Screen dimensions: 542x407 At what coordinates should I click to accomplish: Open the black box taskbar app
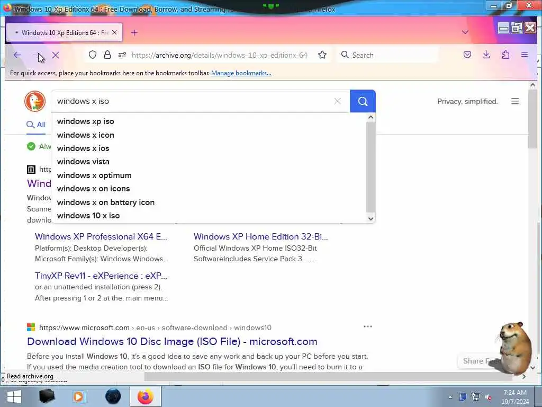click(x=47, y=396)
